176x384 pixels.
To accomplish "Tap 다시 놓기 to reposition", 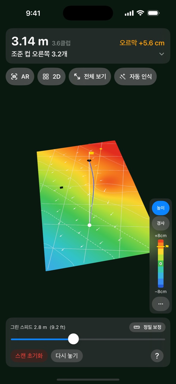I will pyautogui.click(x=67, y=356).
